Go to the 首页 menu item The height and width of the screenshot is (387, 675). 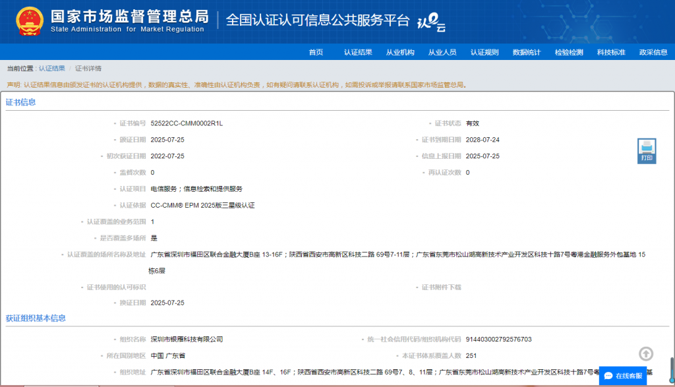point(316,53)
